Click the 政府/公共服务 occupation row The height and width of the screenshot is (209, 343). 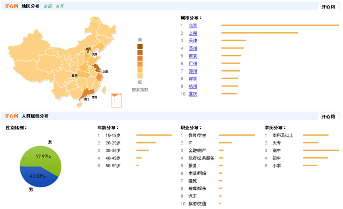(x=202, y=158)
